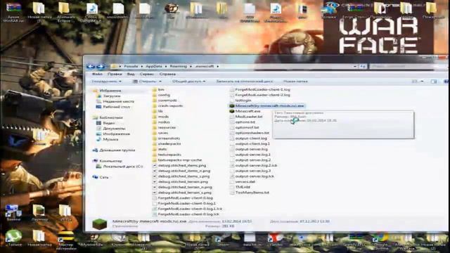This screenshot has width=450, height=253.
Task: Select Компьютер in the navigation pane
Action: [x=110, y=161]
